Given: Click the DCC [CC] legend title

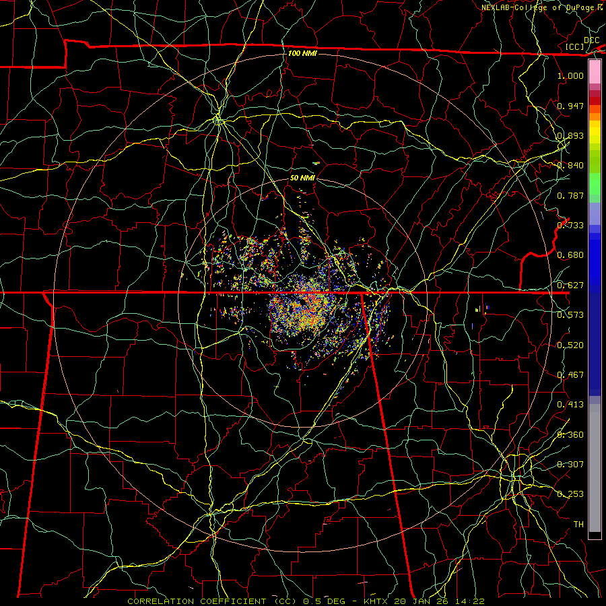Looking at the screenshot, I should point(583,43).
